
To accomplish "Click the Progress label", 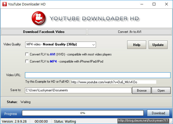I will [x=11, y=114].
